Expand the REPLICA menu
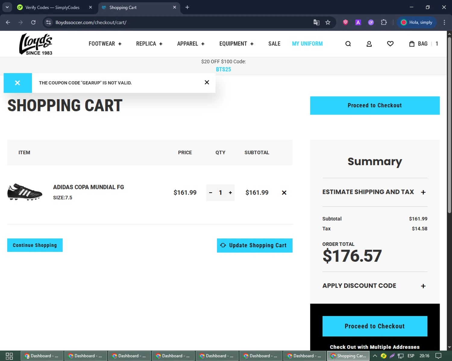Screen dimensions: 452x361 pyautogui.click(x=149, y=44)
